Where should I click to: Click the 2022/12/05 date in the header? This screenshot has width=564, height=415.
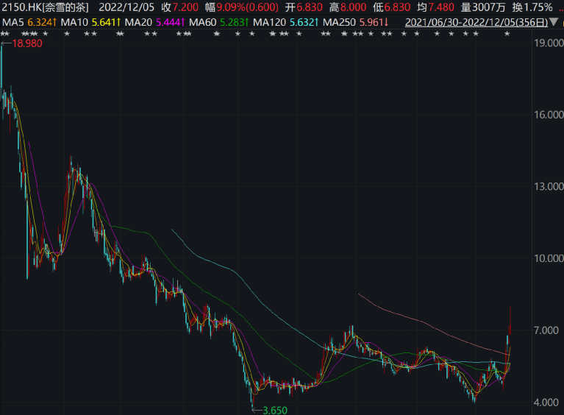(126, 7)
